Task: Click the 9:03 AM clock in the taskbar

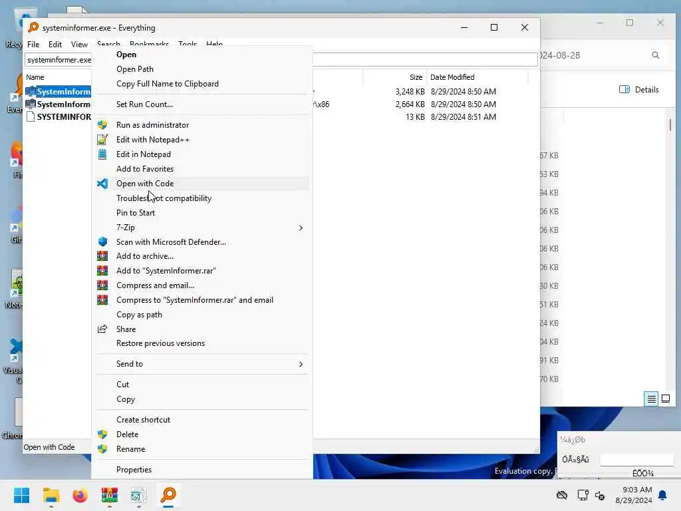Action: [x=636, y=490]
